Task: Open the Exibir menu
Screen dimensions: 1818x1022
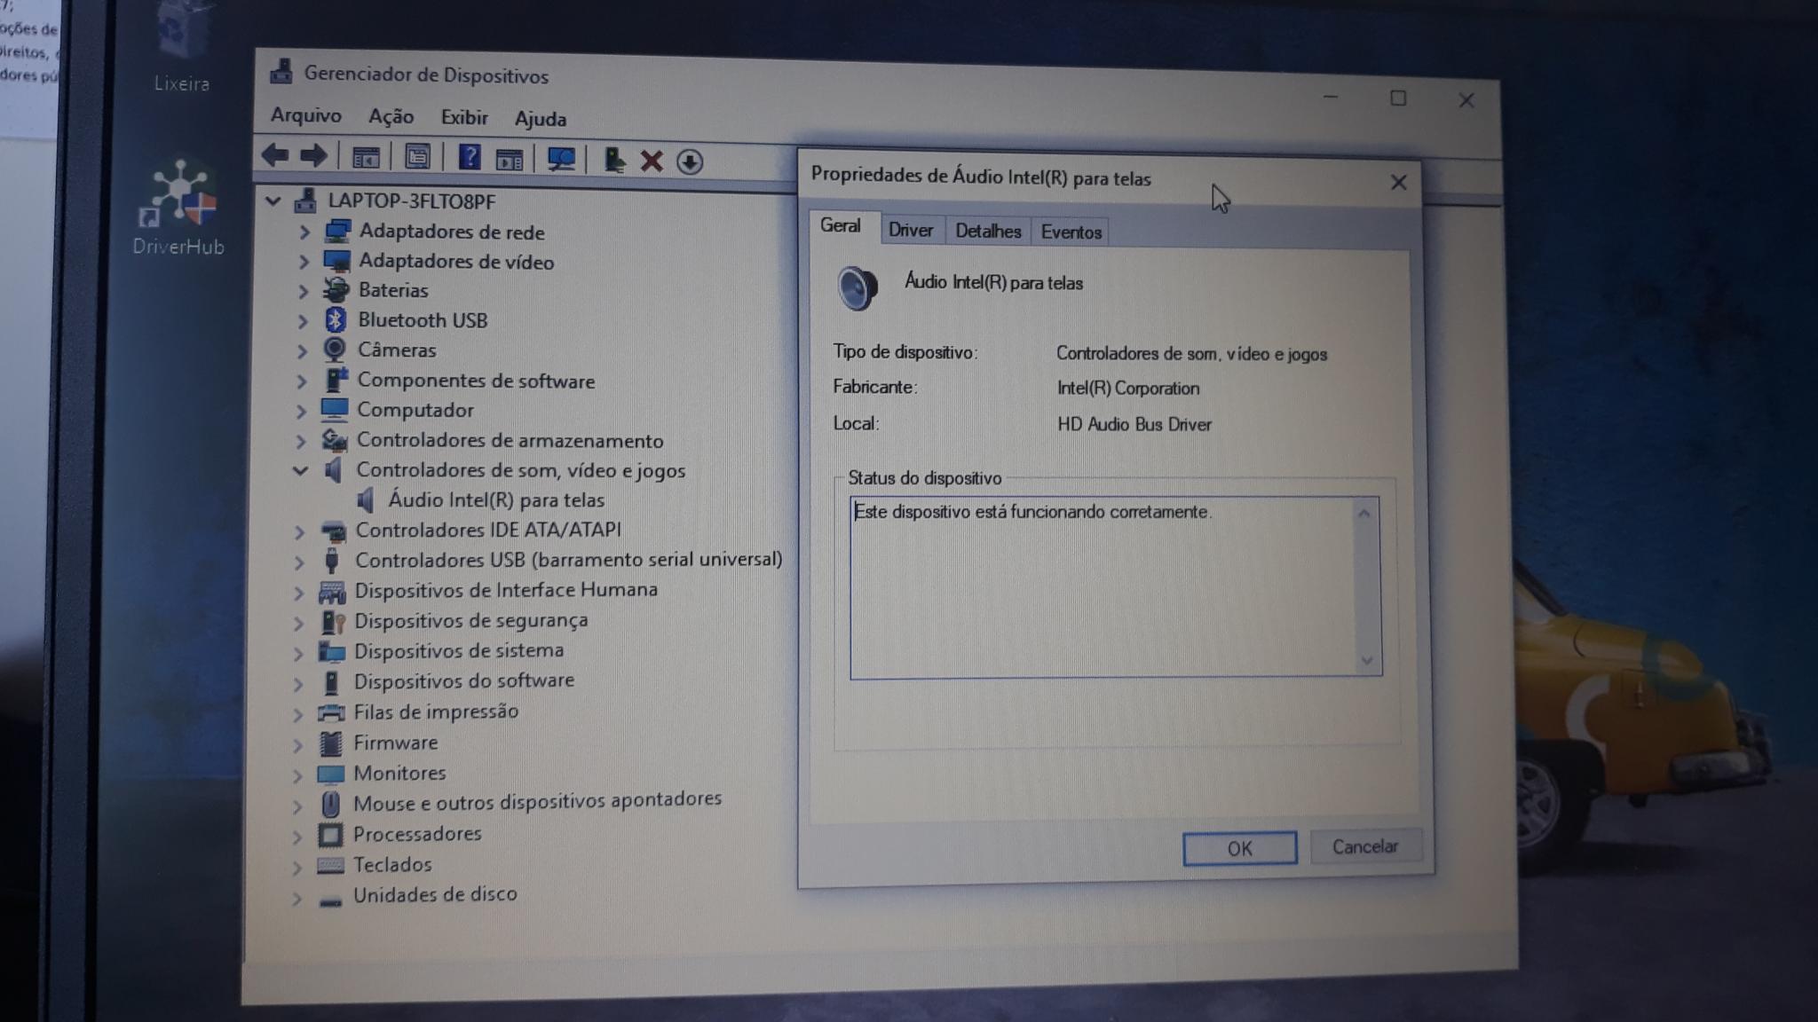Action: (464, 117)
